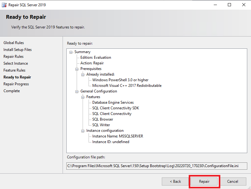This screenshot has width=251, height=189.
Task: Select the SQL Client Connectivity feature row
Action: (112, 114)
